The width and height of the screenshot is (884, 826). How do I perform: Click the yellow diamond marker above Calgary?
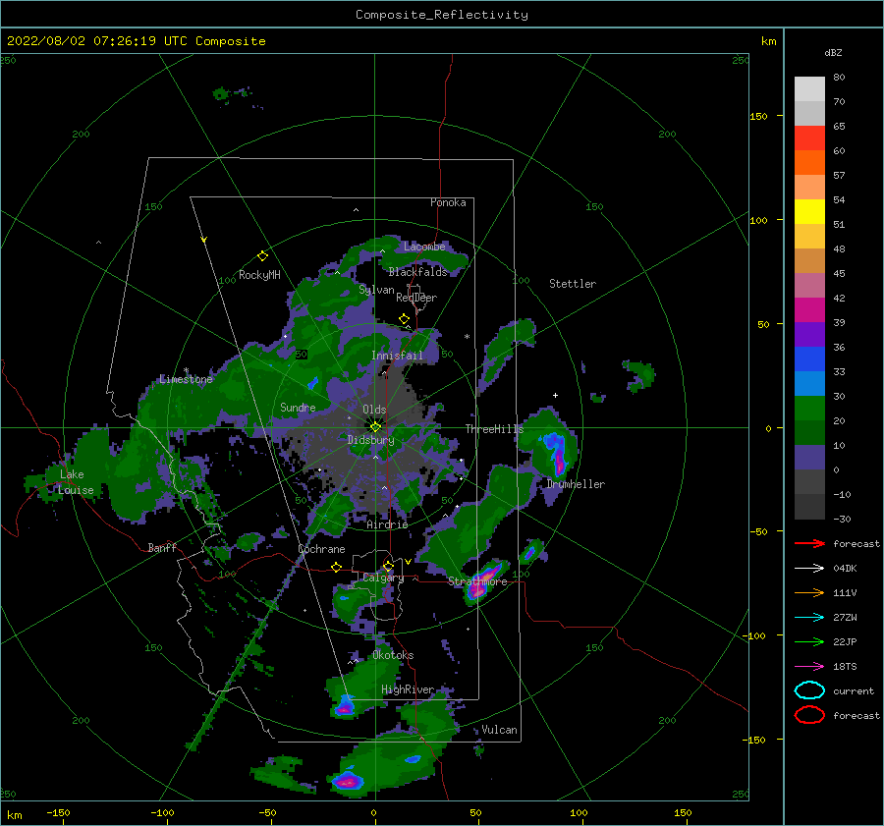(388, 566)
